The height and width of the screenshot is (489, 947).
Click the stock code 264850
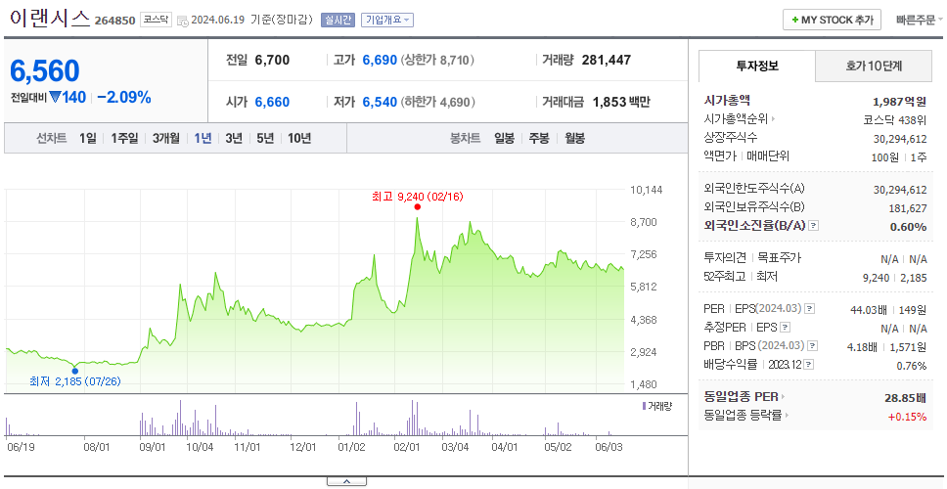(x=114, y=22)
